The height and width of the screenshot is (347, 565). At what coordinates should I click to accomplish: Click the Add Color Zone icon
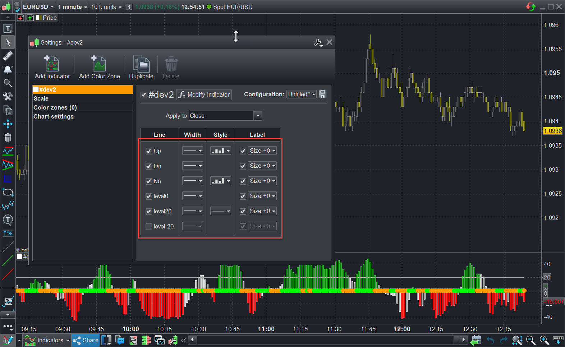point(99,65)
